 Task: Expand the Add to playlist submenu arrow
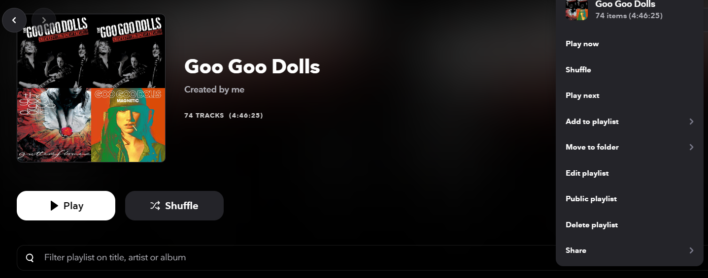point(691,122)
